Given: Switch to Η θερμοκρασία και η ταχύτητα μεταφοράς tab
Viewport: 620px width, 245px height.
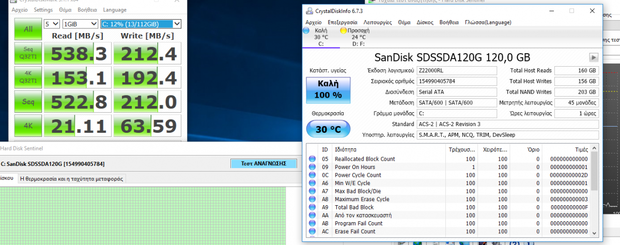Looking at the screenshot, I should (71, 178).
